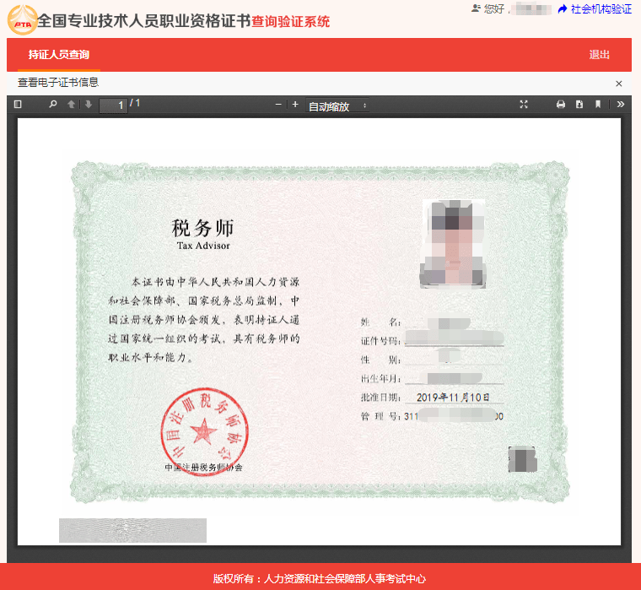Click the PTA logo
Screen dimensions: 641x590
(23, 20)
